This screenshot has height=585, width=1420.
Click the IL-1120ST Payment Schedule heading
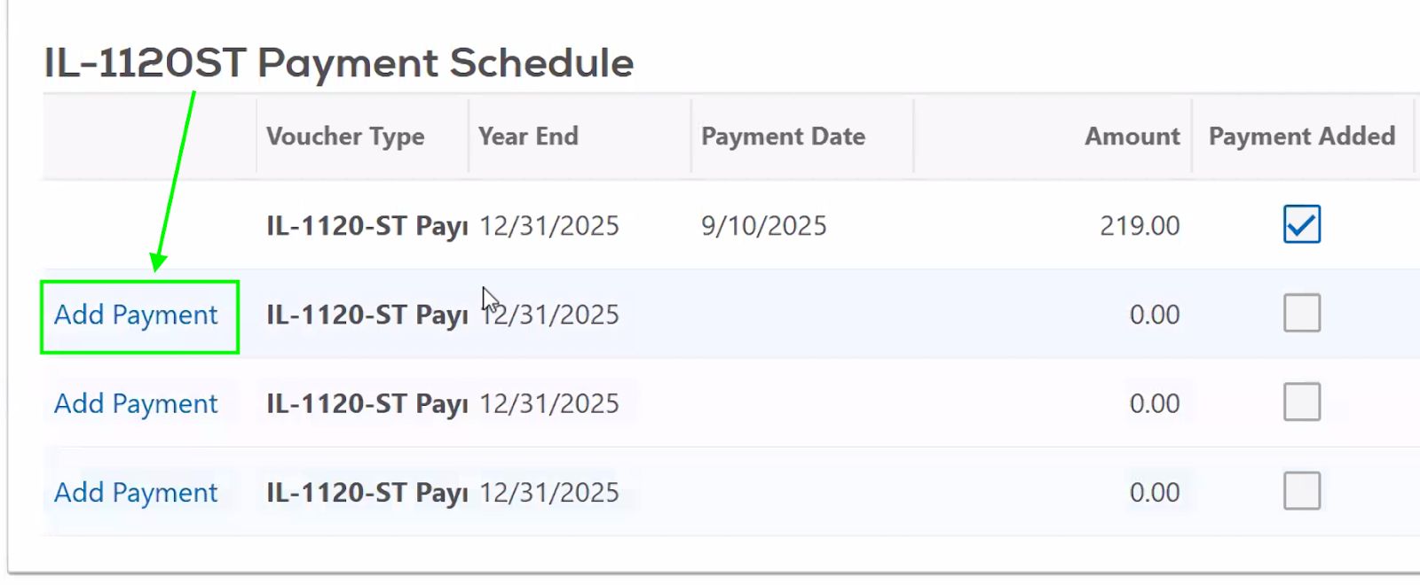click(338, 64)
